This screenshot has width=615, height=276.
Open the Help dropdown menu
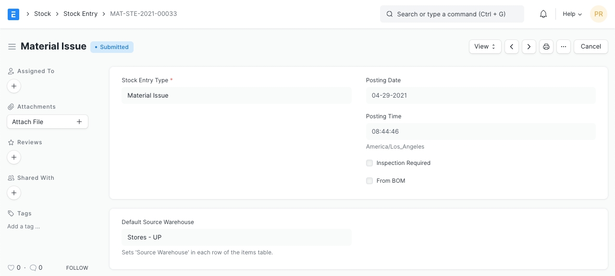572,14
